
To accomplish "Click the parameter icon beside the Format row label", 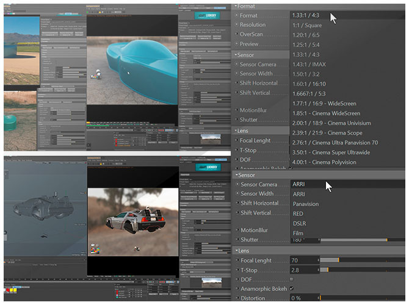I will point(236,15).
